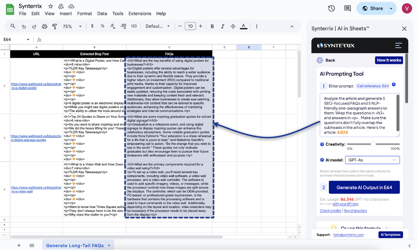Toggle bold formatting
Screen dimensions: 417x250
pos(212,26)
